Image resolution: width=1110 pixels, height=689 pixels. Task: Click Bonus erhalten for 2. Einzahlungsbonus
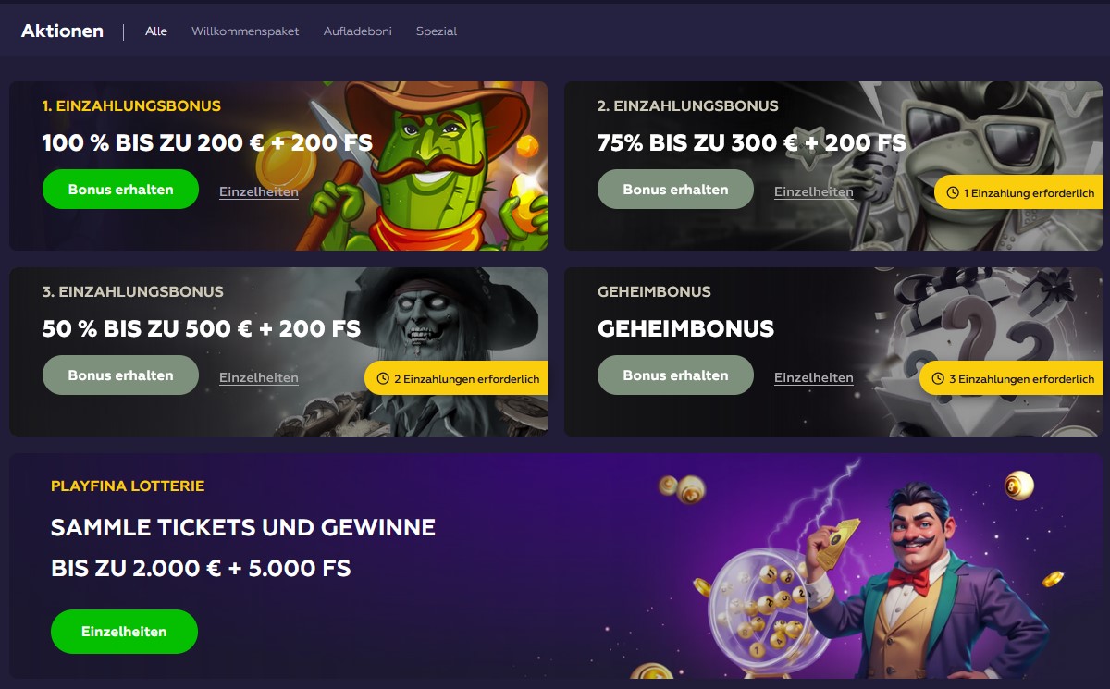pyautogui.click(x=675, y=190)
